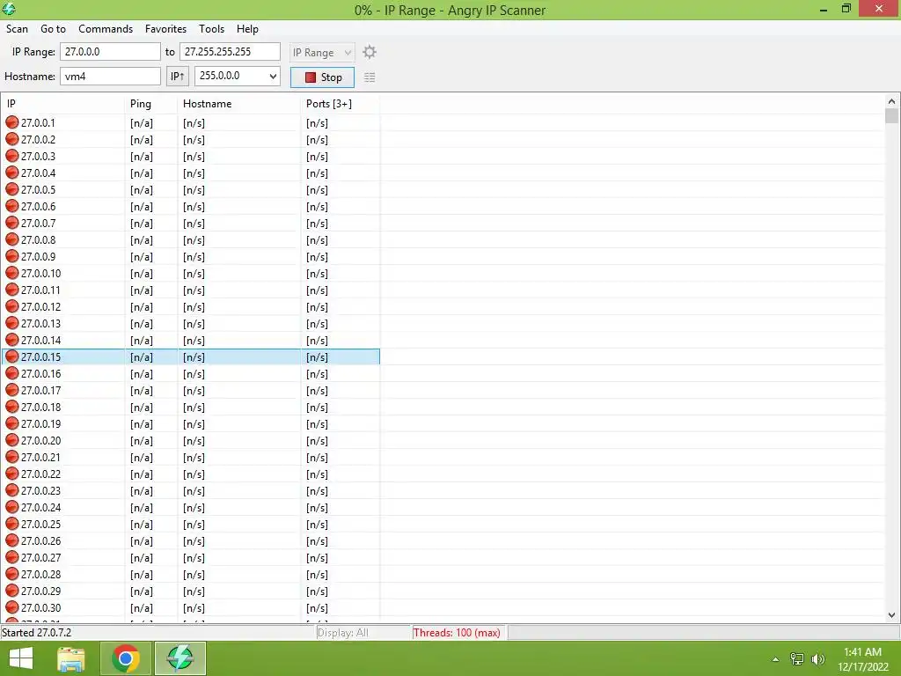The image size is (901, 676).
Task: Click the red status icon for 27.0.0.5
Action: tap(12, 189)
